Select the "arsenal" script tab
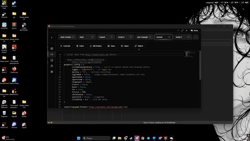Image resolution: width=250 pixels, height=141 pixels. coord(163,37)
